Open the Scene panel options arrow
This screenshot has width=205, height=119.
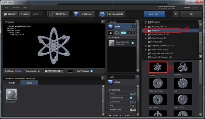coord(137,21)
